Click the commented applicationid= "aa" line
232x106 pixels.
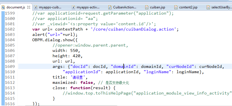[65, 19]
